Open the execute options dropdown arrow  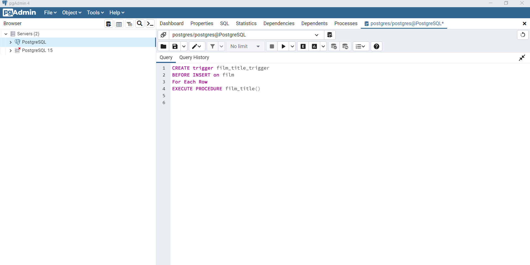tap(292, 46)
